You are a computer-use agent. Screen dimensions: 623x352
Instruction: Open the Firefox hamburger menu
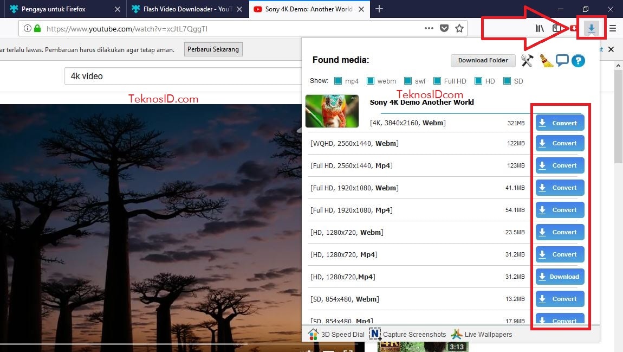pyautogui.click(x=613, y=28)
